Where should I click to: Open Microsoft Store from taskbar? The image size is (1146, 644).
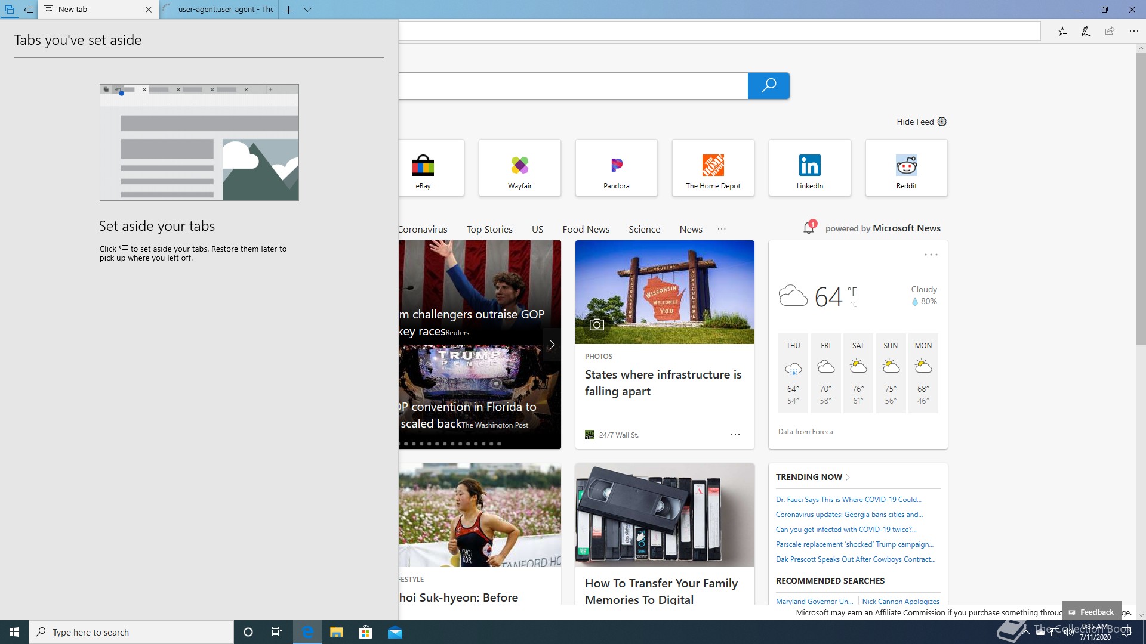pos(365,632)
